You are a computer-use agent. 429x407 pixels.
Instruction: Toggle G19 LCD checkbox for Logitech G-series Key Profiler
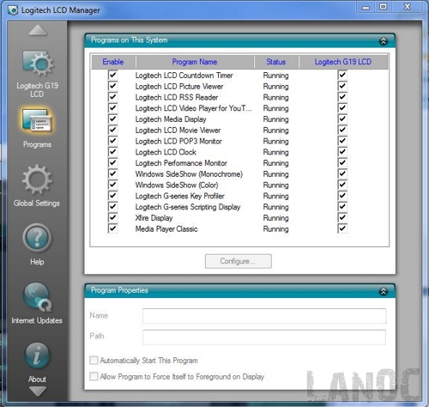coord(342,196)
